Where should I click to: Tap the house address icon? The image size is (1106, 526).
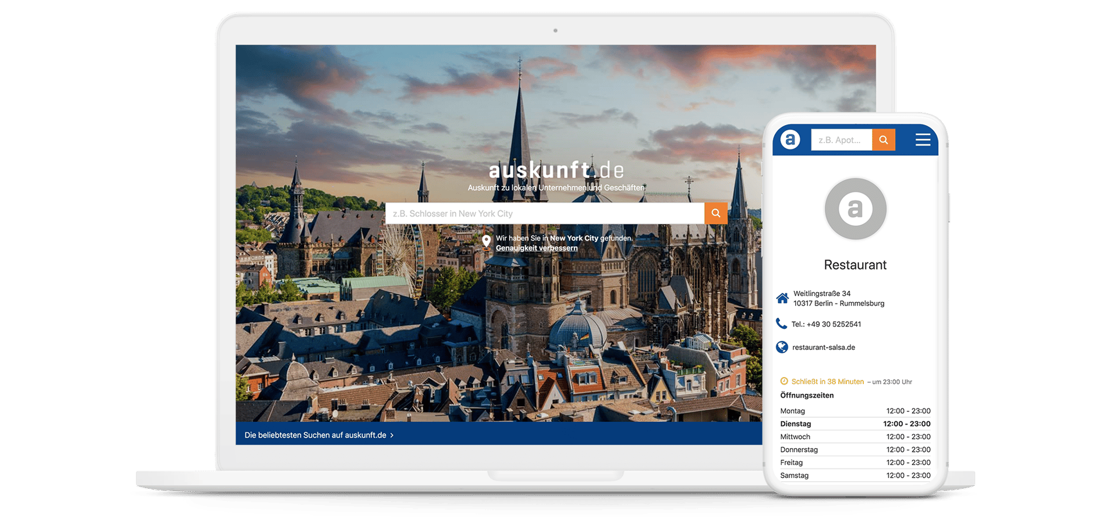click(782, 298)
